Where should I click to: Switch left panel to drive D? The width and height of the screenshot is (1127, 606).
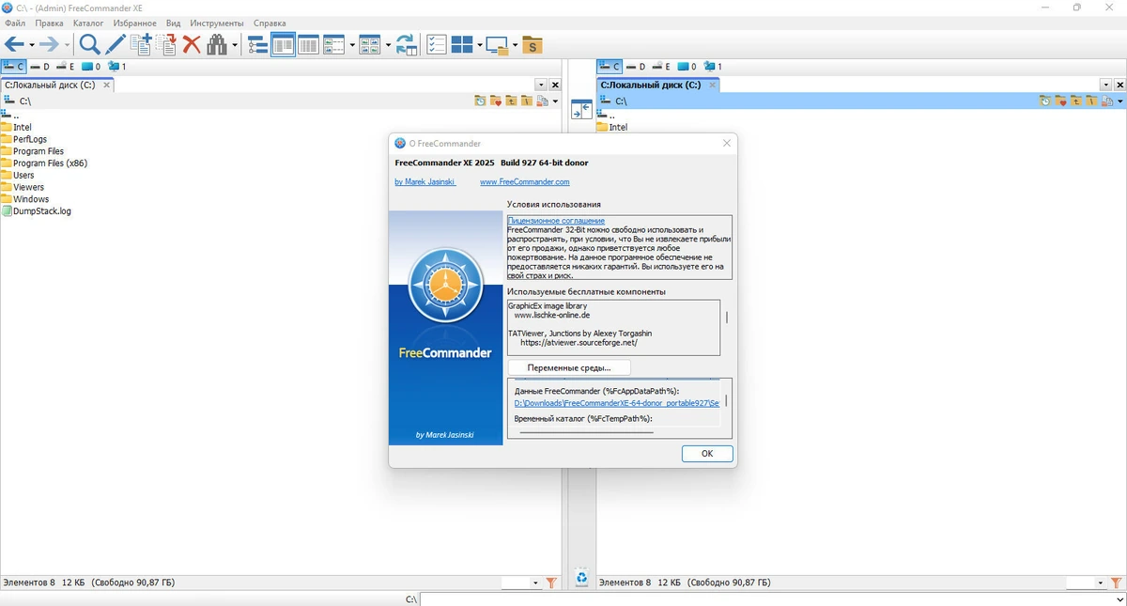(39, 67)
